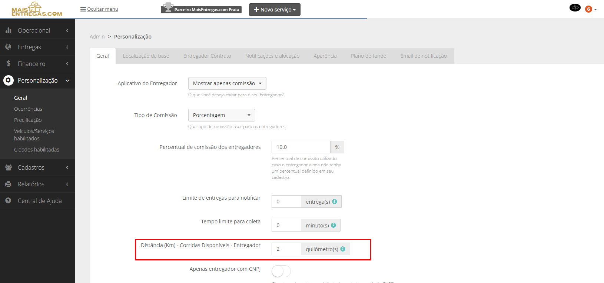604x283 pixels.
Task: Open the Novo serviço dropdown button
Action: coord(275,10)
